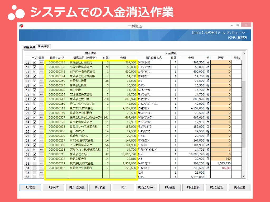Open individual details button for row 19
Image resolution: width=270 pixels, height=202 pixels.
[41, 99]
